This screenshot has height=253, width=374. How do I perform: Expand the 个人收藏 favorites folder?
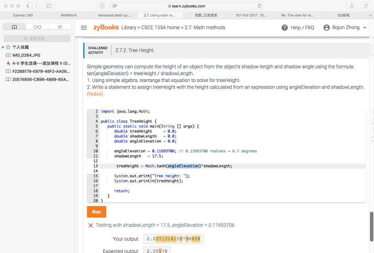(x=3, y=47)
